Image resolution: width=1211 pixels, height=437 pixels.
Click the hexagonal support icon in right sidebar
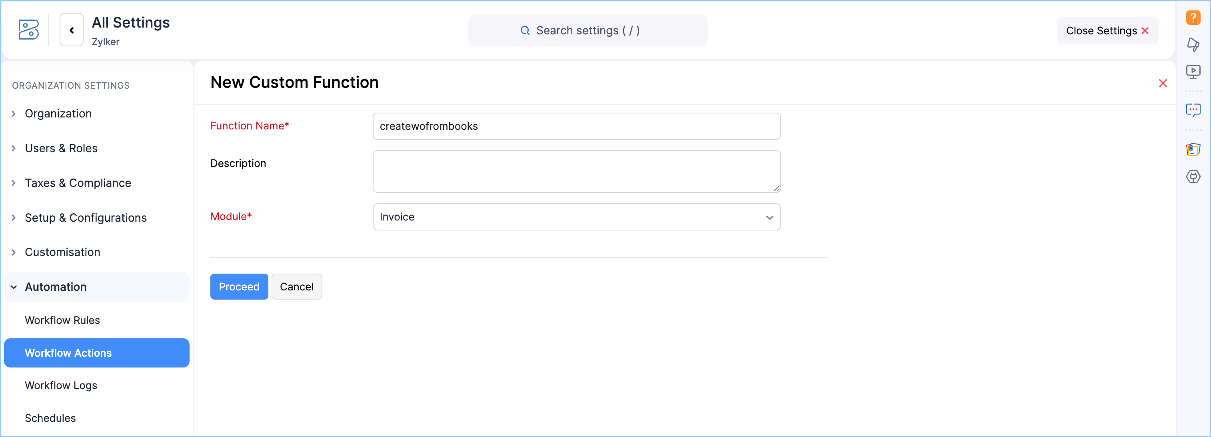click(1193, 177)
